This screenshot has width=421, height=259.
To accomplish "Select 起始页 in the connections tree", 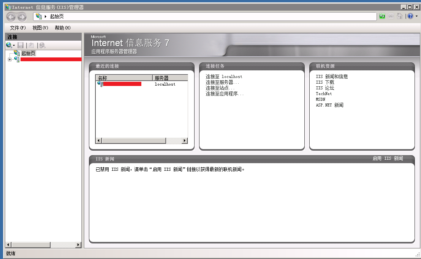I will [28, 53].
